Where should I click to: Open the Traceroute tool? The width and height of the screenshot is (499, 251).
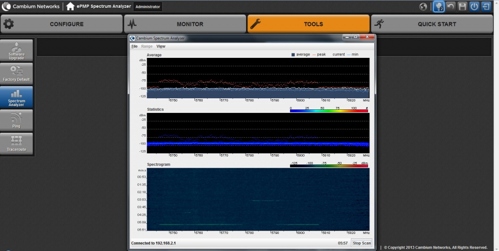click(17, 143)
